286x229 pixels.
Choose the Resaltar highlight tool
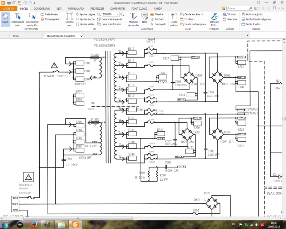[157, 14]
